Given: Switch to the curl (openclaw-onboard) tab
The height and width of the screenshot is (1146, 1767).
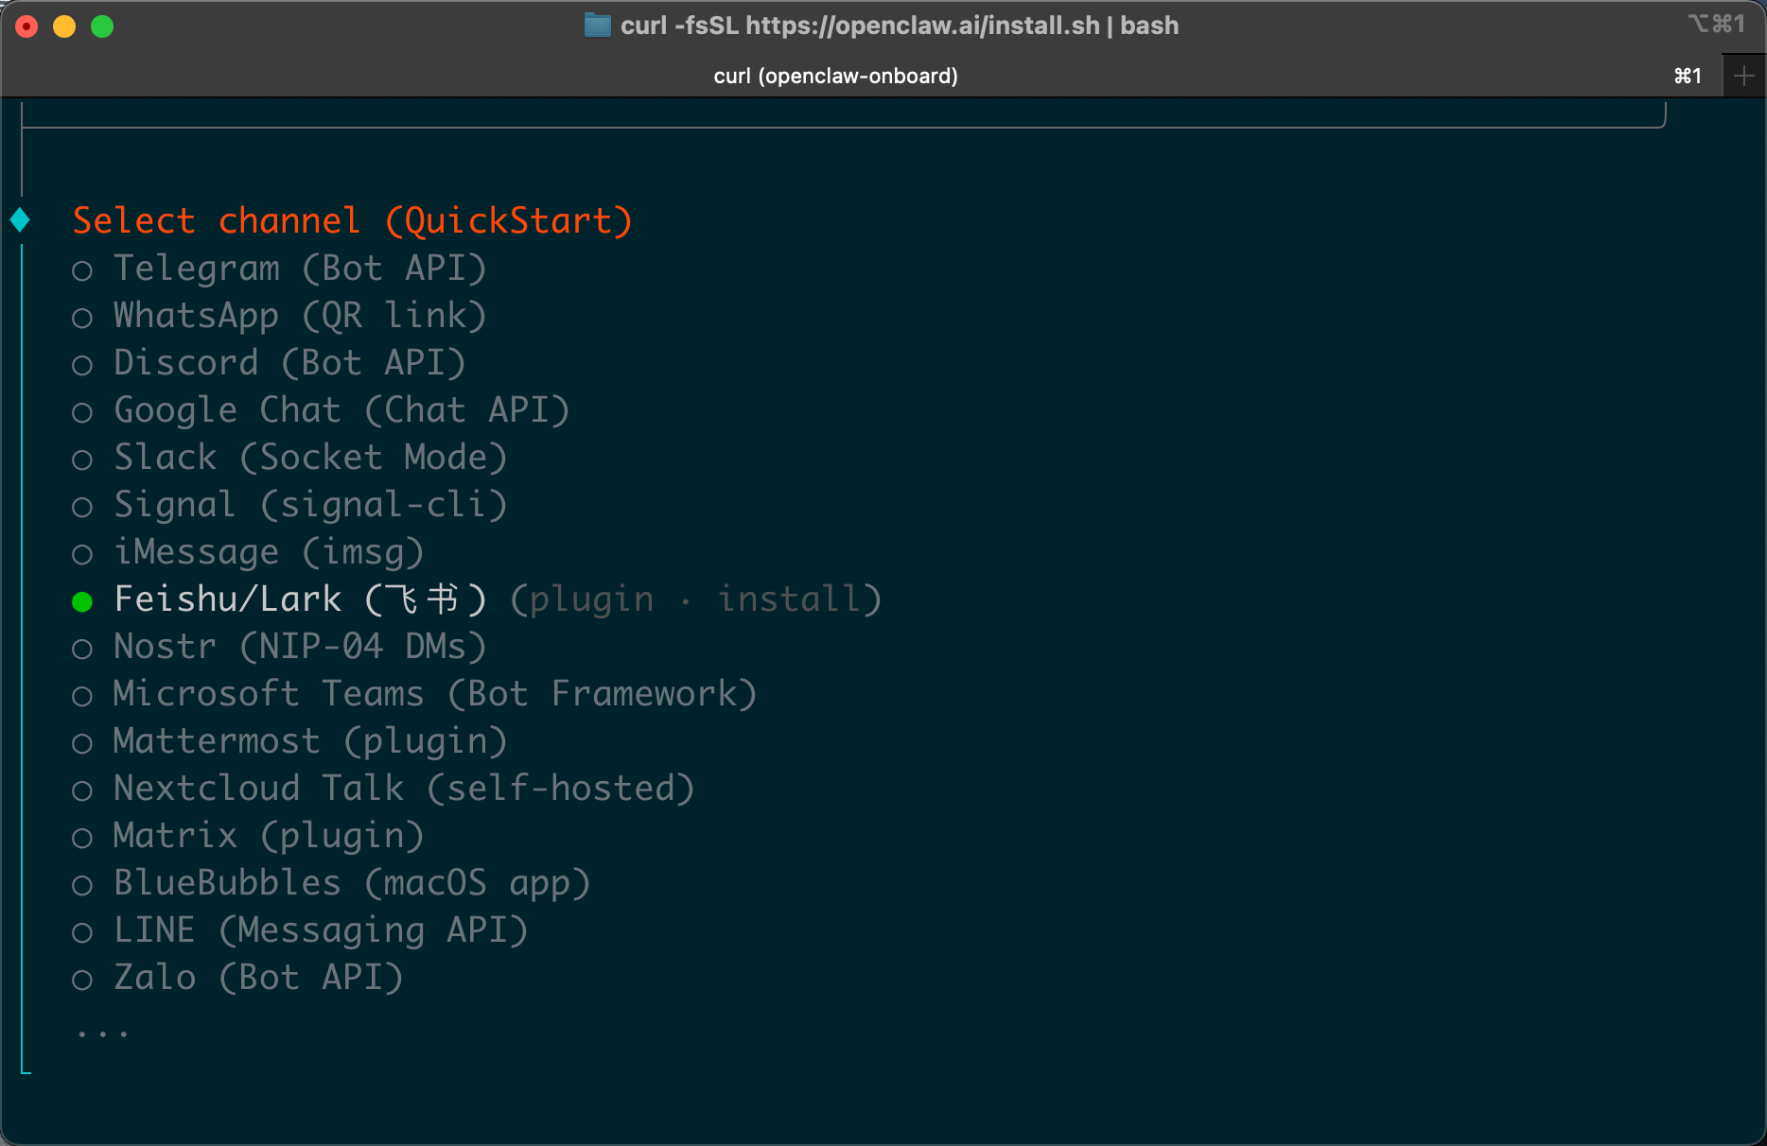Looking at the screenshot, I should (x=836, y=76).
